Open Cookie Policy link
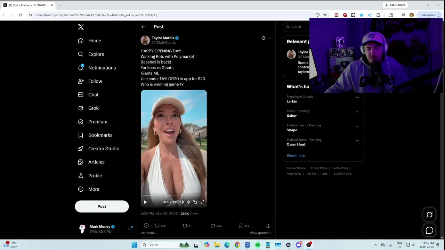The image size is (445, 250). click(x=340, y=168)
